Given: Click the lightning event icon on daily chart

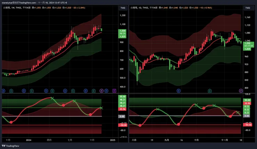Looking at the screenshot, I should coord(241,91).
